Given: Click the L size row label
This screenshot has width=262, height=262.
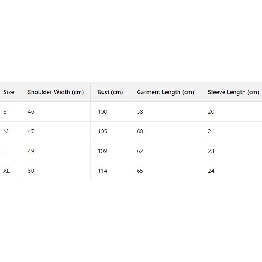Looking at the screenshot, I should pyautogui.click(x=5, y=151).
